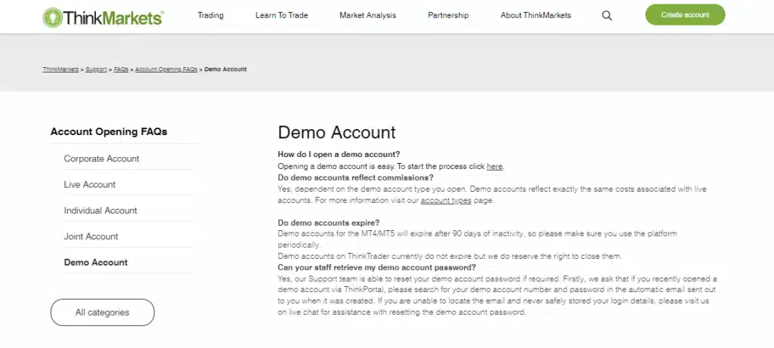Screen dimensions: 774x348
Task: Click 'Do demo accounts reflect commissions?' question
Action: point(355,177)
